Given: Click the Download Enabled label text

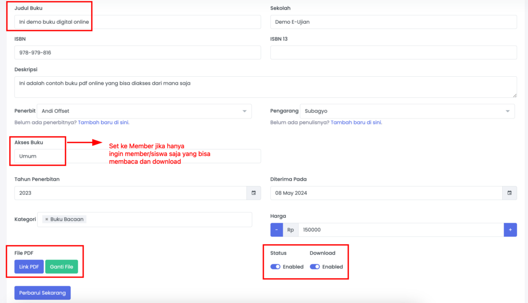Looking at the screenshot, I should (333, 266).
